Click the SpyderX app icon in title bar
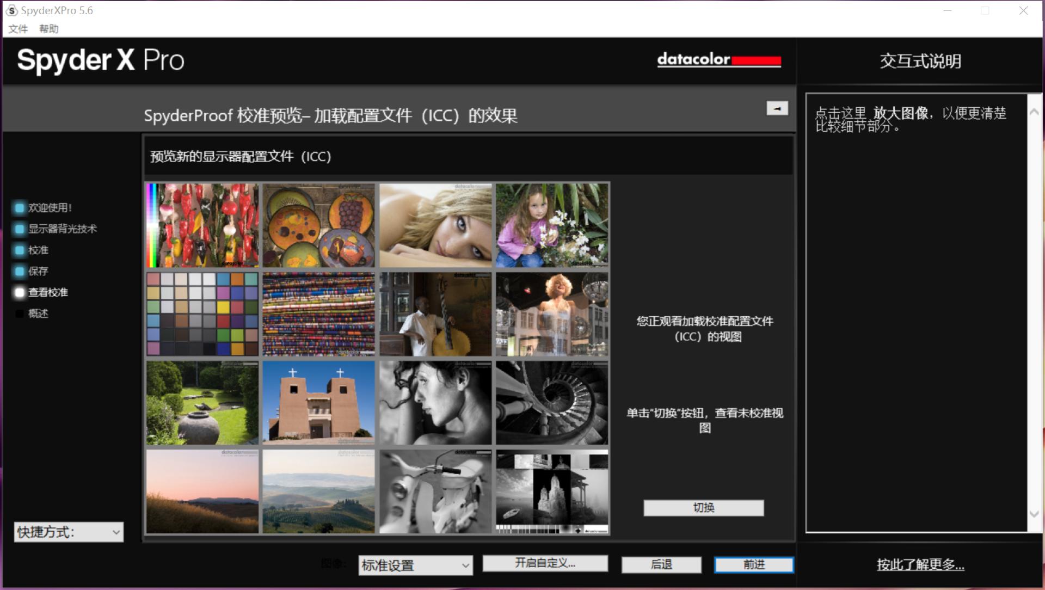This screenshot has width=1045, height=590. coord(11,10)
